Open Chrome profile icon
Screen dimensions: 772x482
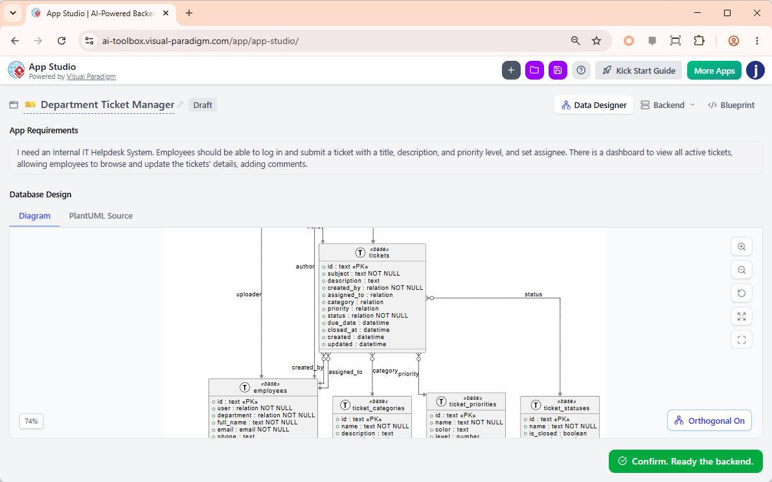734,41
